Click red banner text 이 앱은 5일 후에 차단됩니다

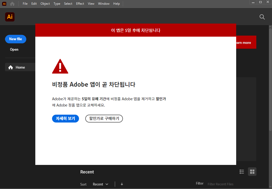point(136,30)
